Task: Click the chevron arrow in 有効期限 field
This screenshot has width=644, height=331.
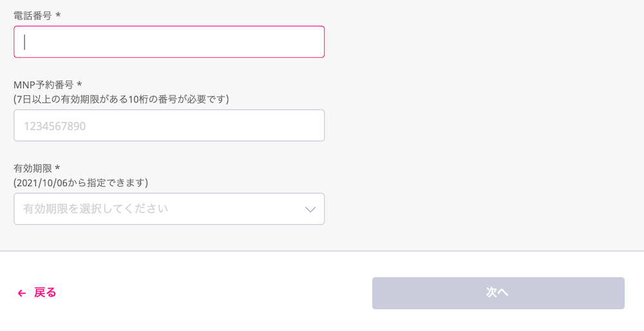Action: tap(310, 209)
